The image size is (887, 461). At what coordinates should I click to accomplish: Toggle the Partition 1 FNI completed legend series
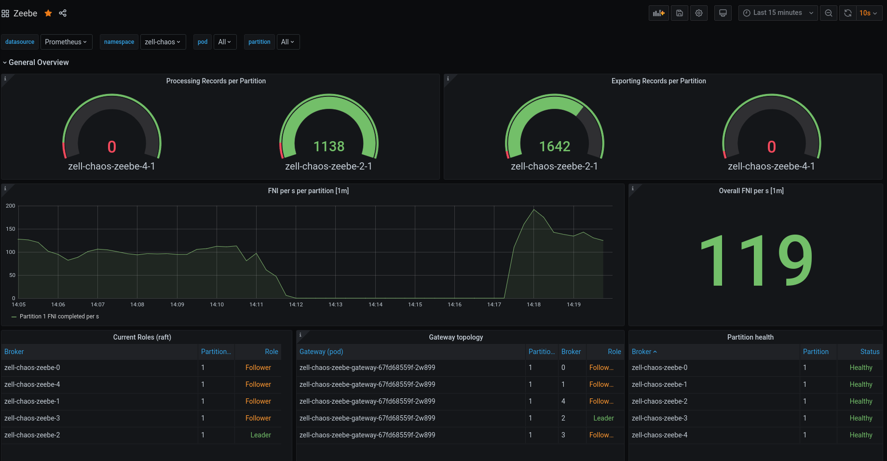tap(59, 316)
